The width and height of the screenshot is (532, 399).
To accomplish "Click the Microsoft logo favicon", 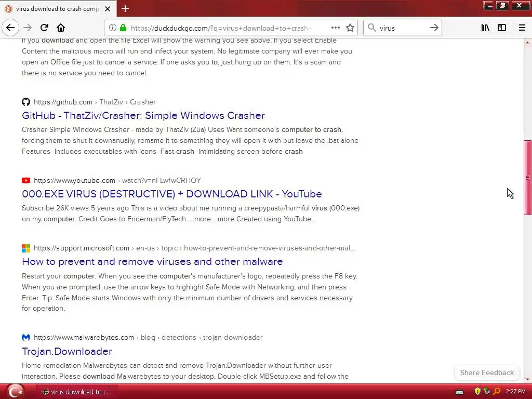I will [26, 248].
